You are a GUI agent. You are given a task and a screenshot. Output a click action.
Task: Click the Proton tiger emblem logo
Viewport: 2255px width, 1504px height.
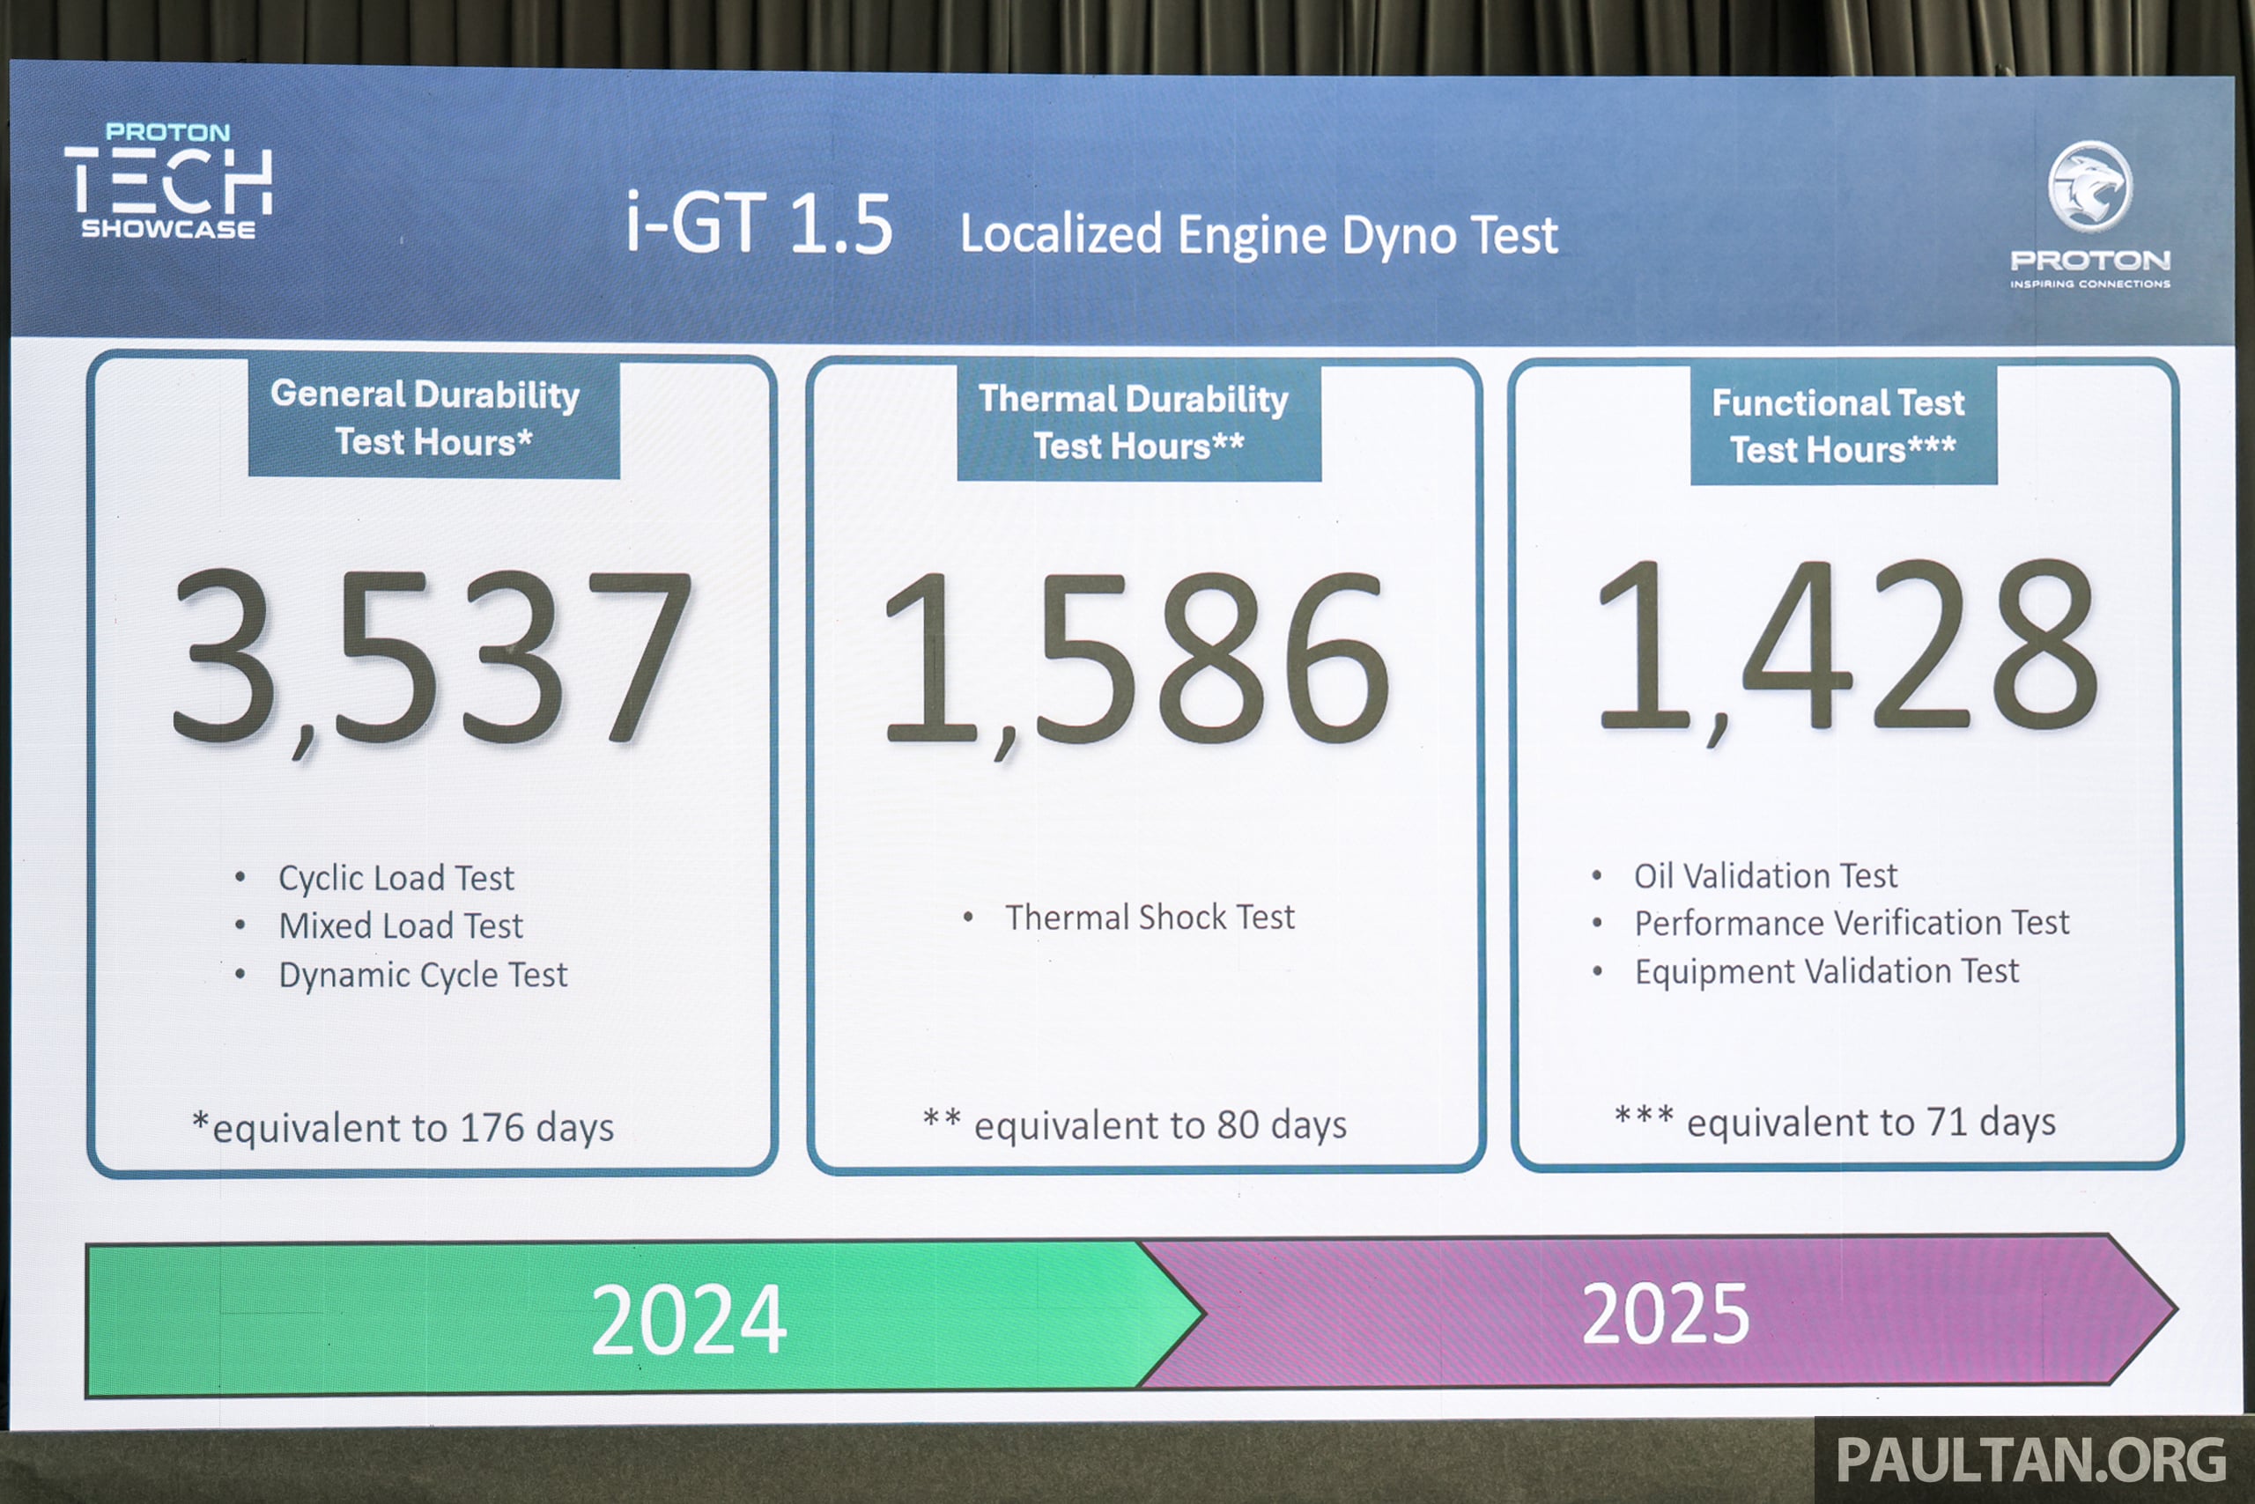click(2089, 186)
